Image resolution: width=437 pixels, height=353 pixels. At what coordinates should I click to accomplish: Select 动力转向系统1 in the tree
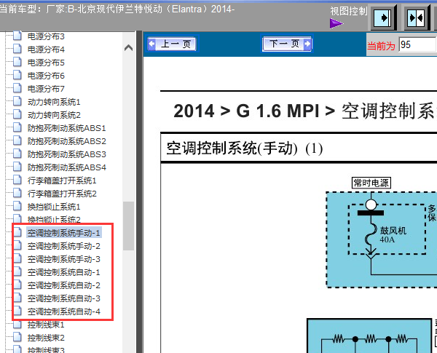[x=54, y=102]
